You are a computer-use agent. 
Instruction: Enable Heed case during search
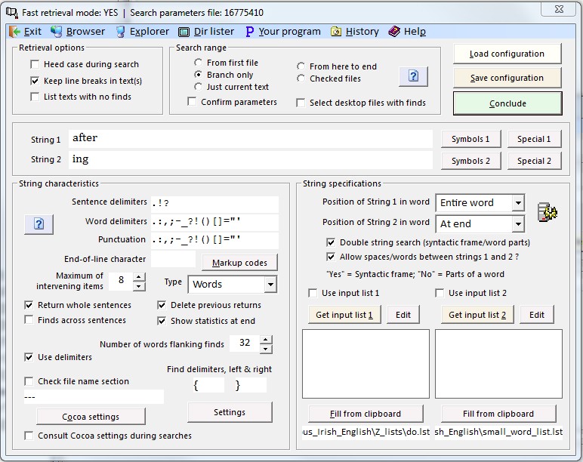[x=35, y=65]
